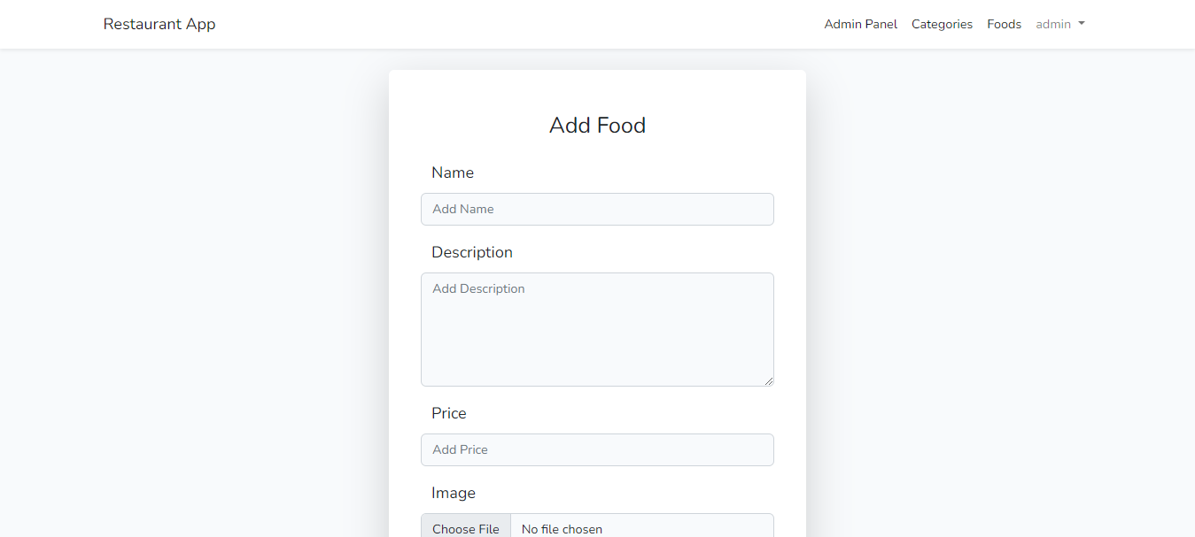Click the textarea resize handle corner
1195x537 pixels.
click(769, 381)
